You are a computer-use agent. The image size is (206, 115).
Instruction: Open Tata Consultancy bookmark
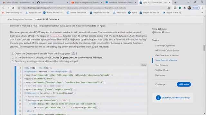point(13,13)
